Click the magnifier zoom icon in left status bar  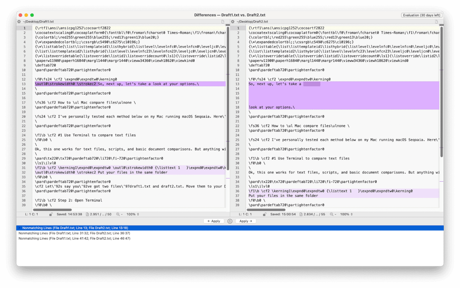tap(118, 215)
